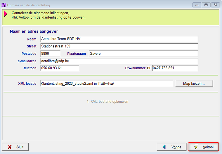This screenshot has height=154, width=222.
Task: Close the dialog with the Sluit button
Action: click(15, 147)
